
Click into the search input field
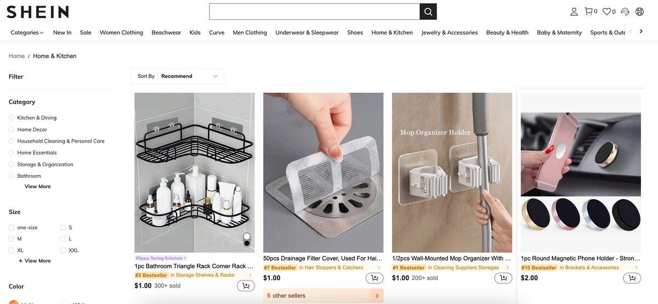314,12
